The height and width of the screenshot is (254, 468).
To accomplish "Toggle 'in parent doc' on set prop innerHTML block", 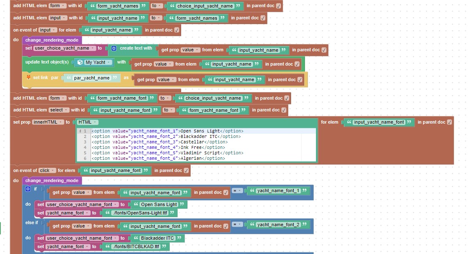I will pyautogui.click(x=449, y=122).
